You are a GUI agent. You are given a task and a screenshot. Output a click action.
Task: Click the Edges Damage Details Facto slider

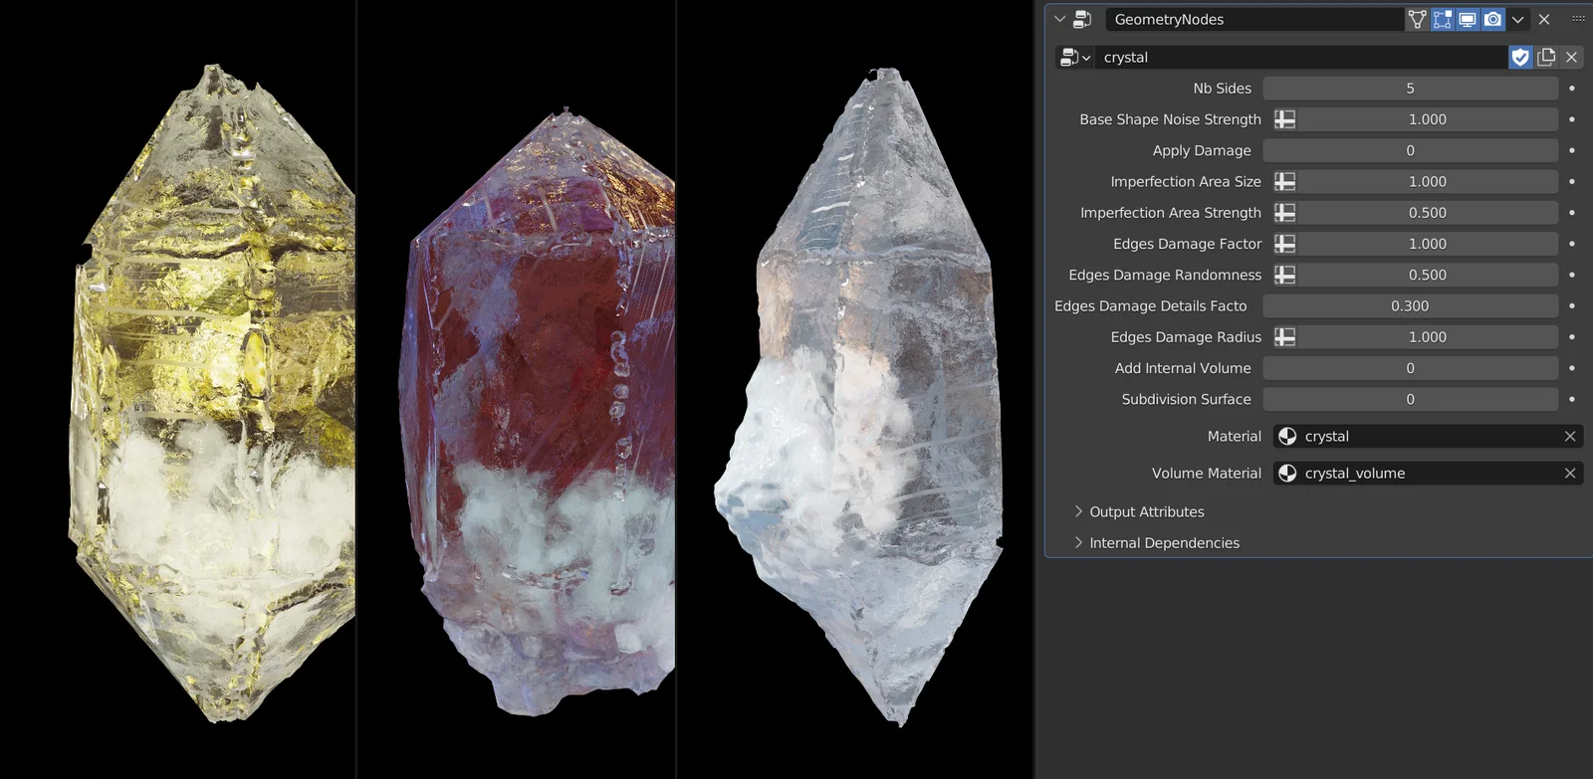pos(1410,306)
